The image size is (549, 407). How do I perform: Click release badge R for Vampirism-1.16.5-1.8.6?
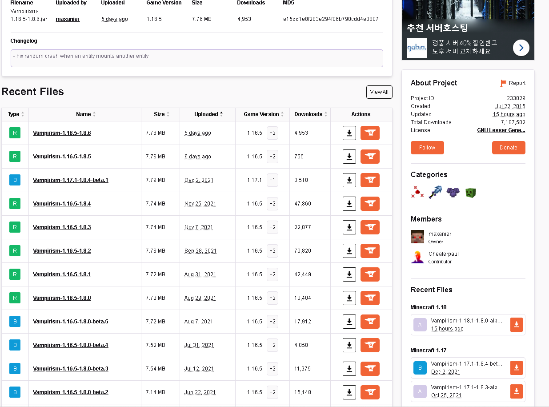tap(15, 133)
